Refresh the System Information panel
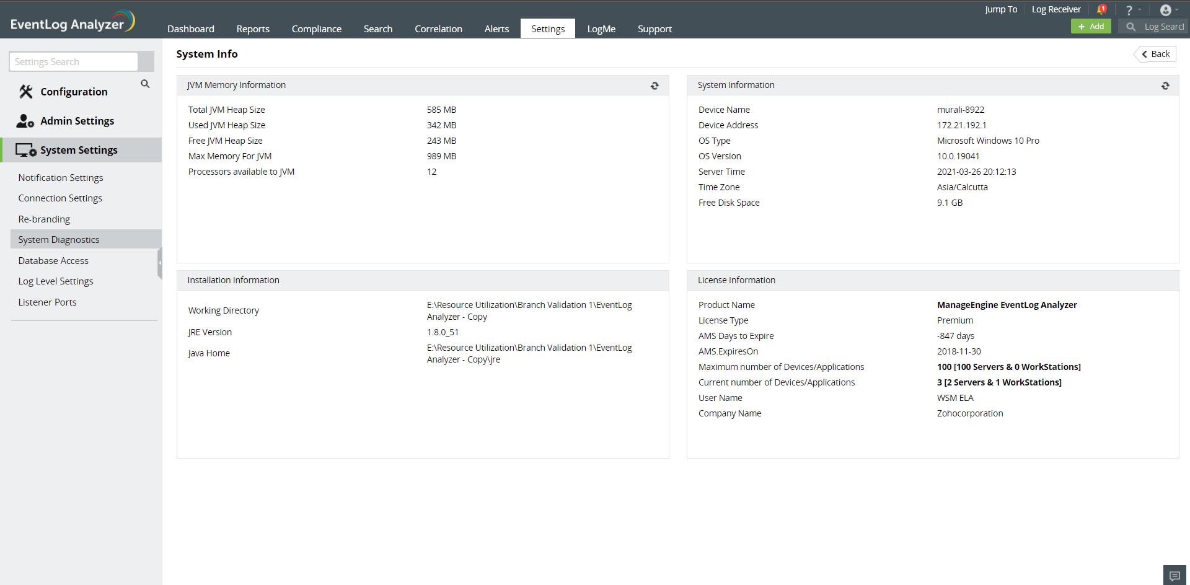1190x585 pixels. [x=1165, y=86]
